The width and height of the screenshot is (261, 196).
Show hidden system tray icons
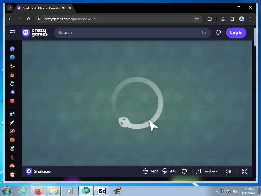coord(217,191)
